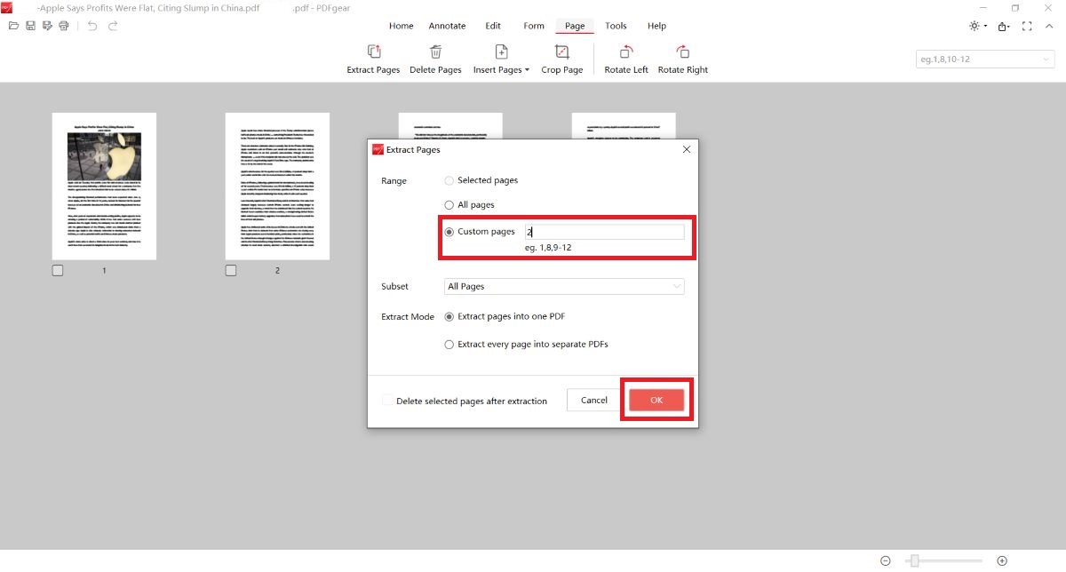Rotate the page left
This screenshot has width=1066, height=572.
[625, 59]
